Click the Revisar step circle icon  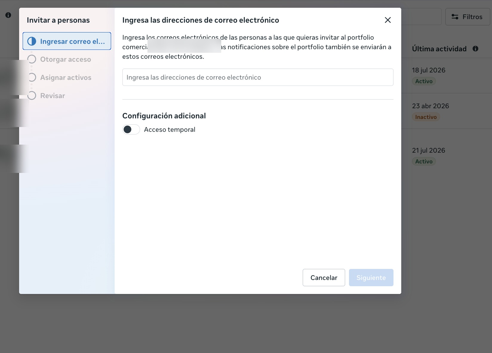32,96
